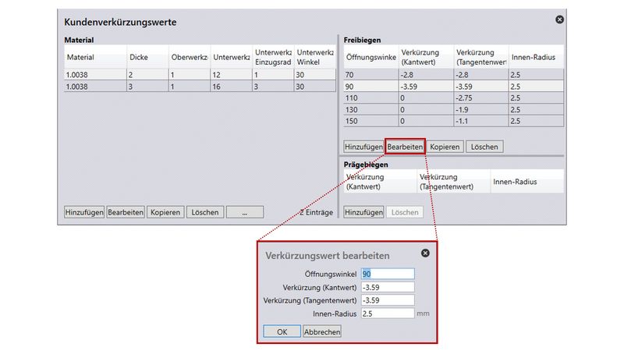Sort by the Dicke column header
Viewport: 624px width, 351px height.
pos(147,57)
